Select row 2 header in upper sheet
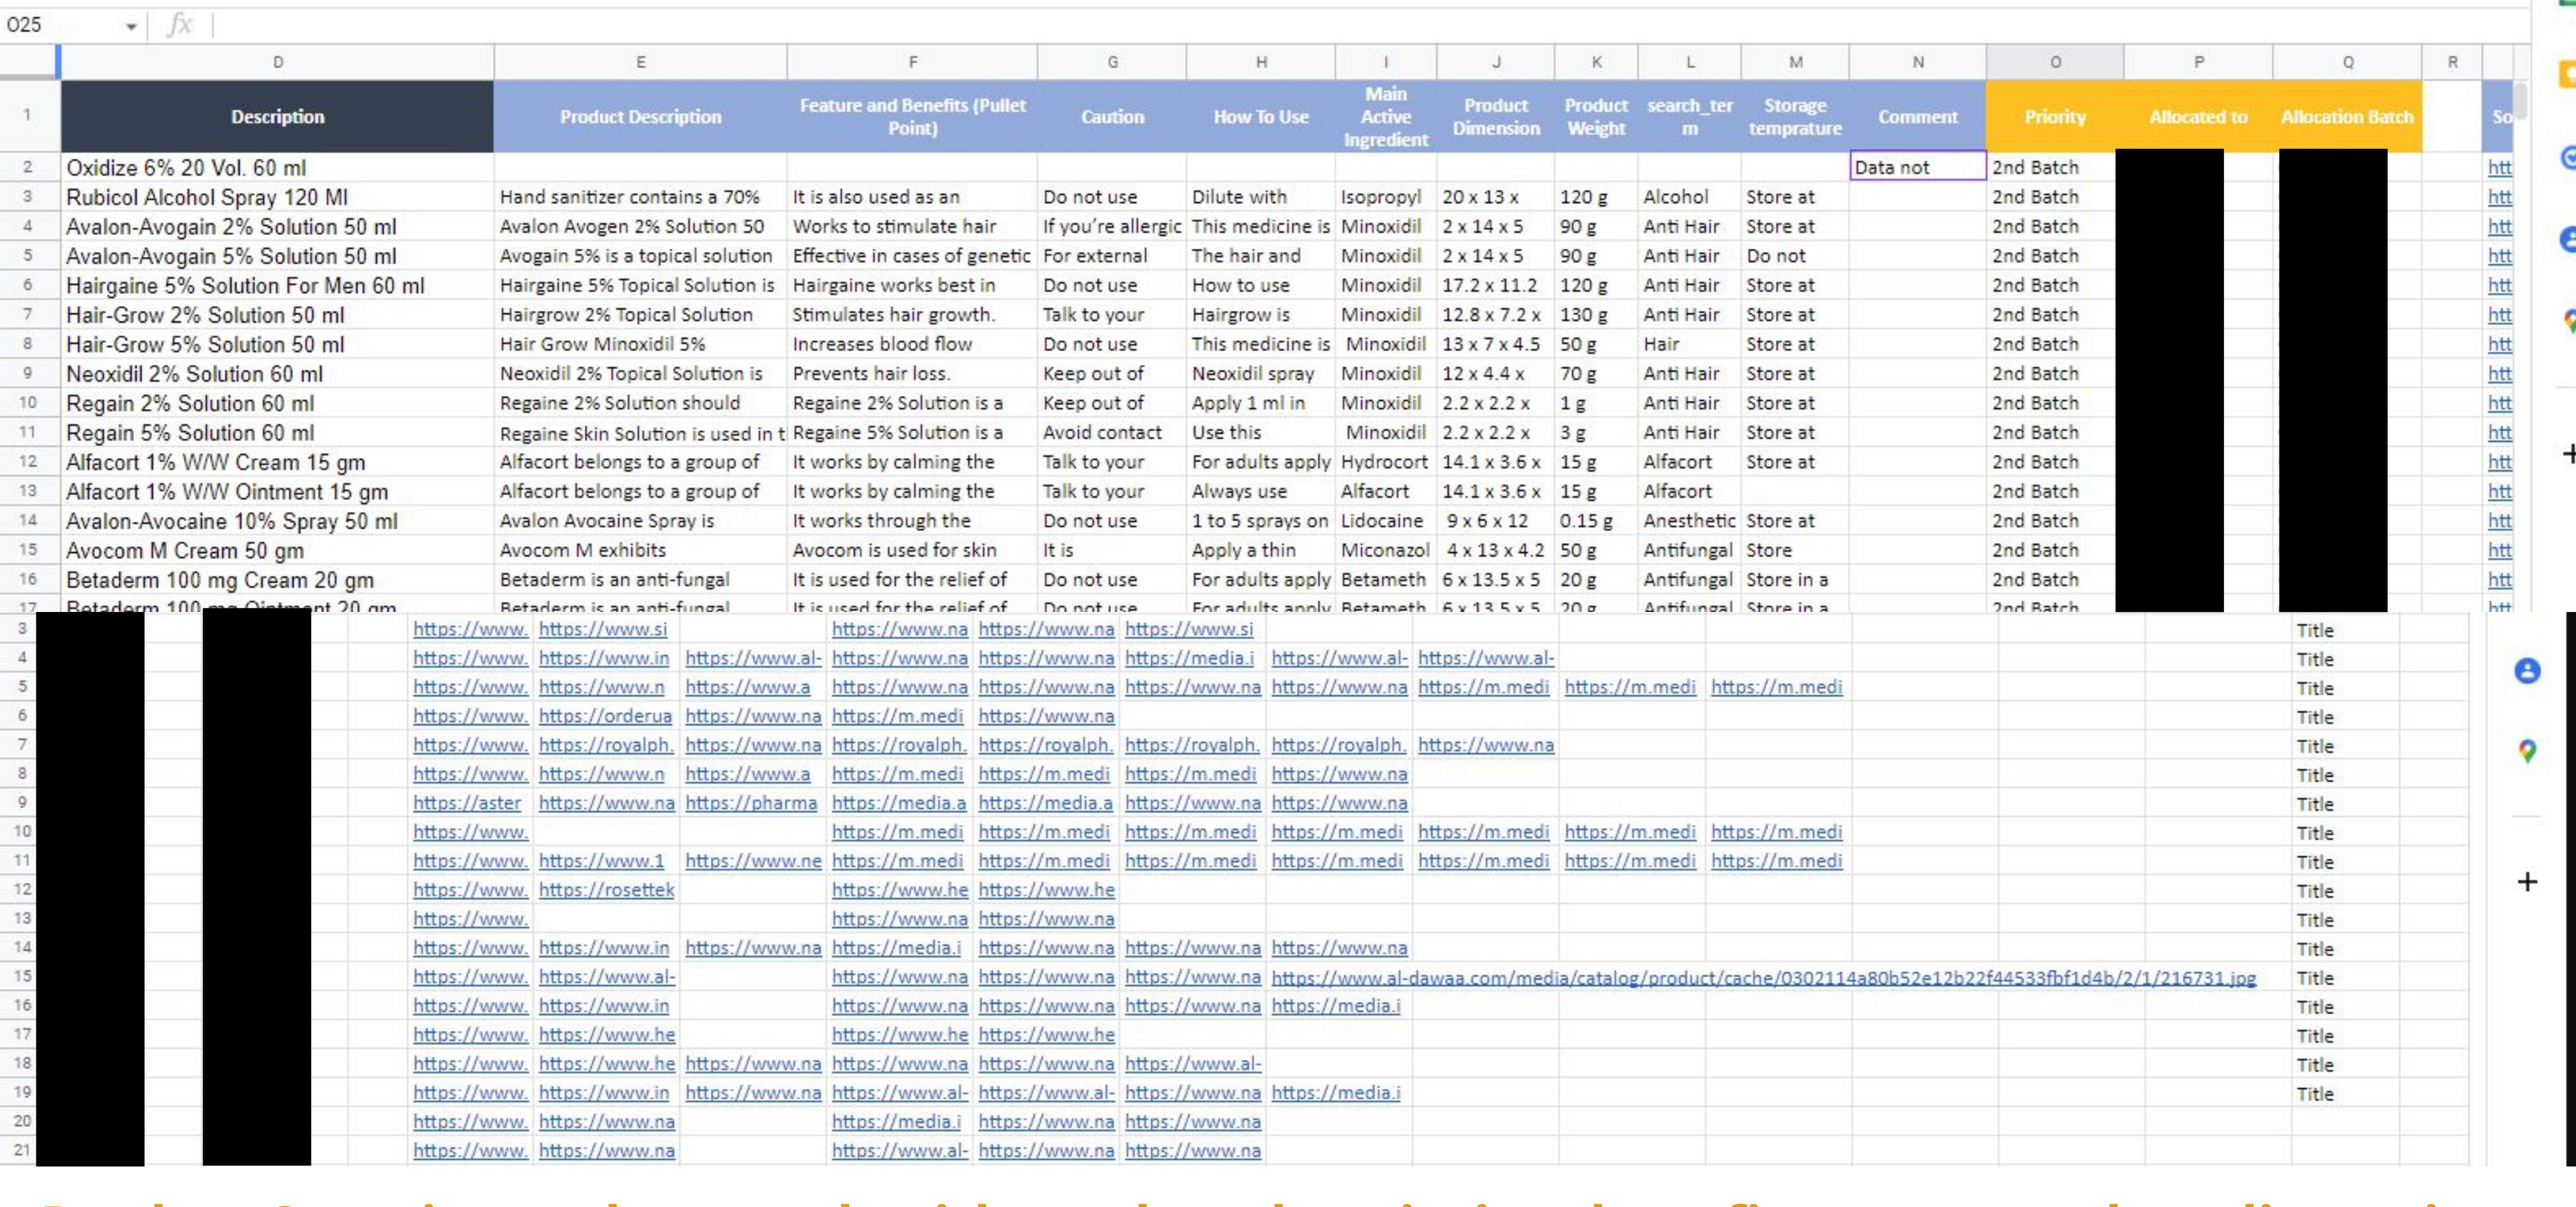2576x1207 pixels. [x=28, y=167]
